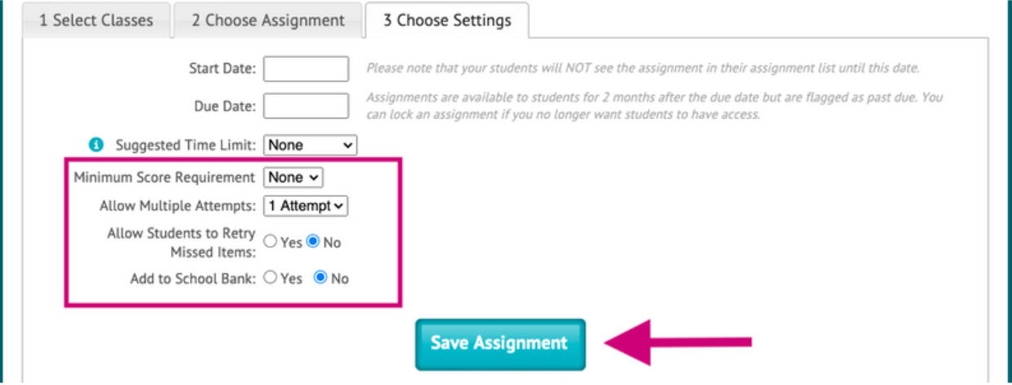Click the pink arrow pointing at Save Assignment
The image size is (1012, 385).
point(678,342)
